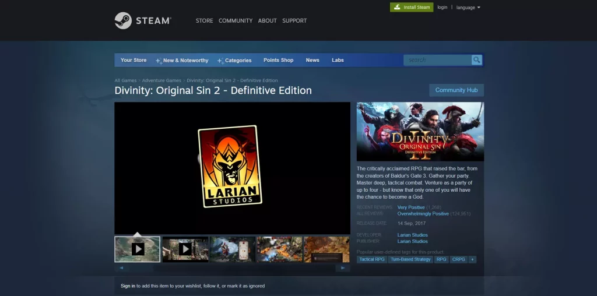Expand the language dropdown
The width and height of the screenshot is (597, 296).
click(468, 8)
